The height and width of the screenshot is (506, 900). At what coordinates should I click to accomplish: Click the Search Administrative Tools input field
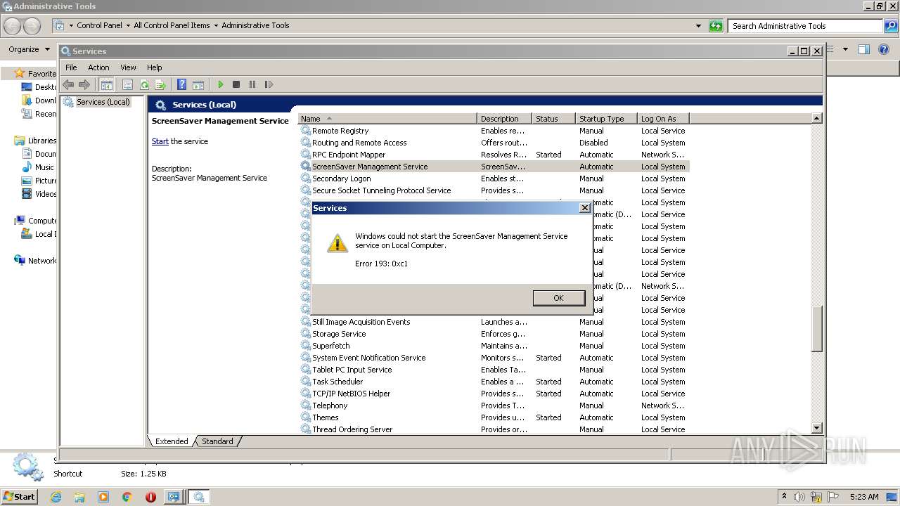[x=805, y=26]
